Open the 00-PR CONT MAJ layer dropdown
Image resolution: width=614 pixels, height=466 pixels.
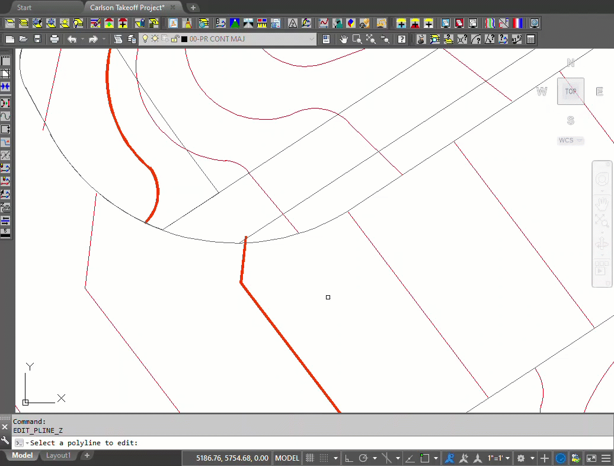pos(227,39)
